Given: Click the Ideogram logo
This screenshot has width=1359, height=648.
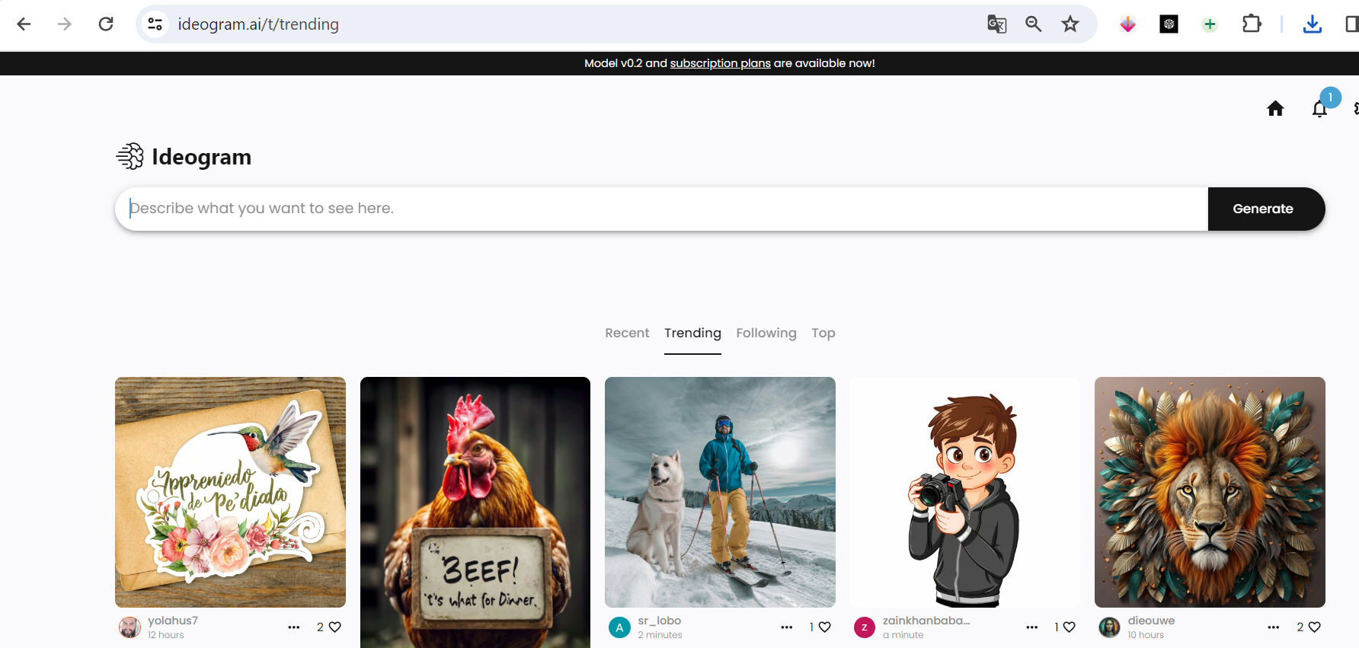Looking at the screenshot, I should 184,157.
